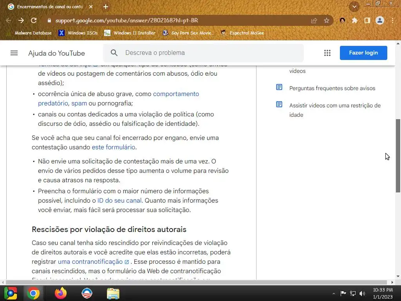Click the share page icon

[314, 21]
